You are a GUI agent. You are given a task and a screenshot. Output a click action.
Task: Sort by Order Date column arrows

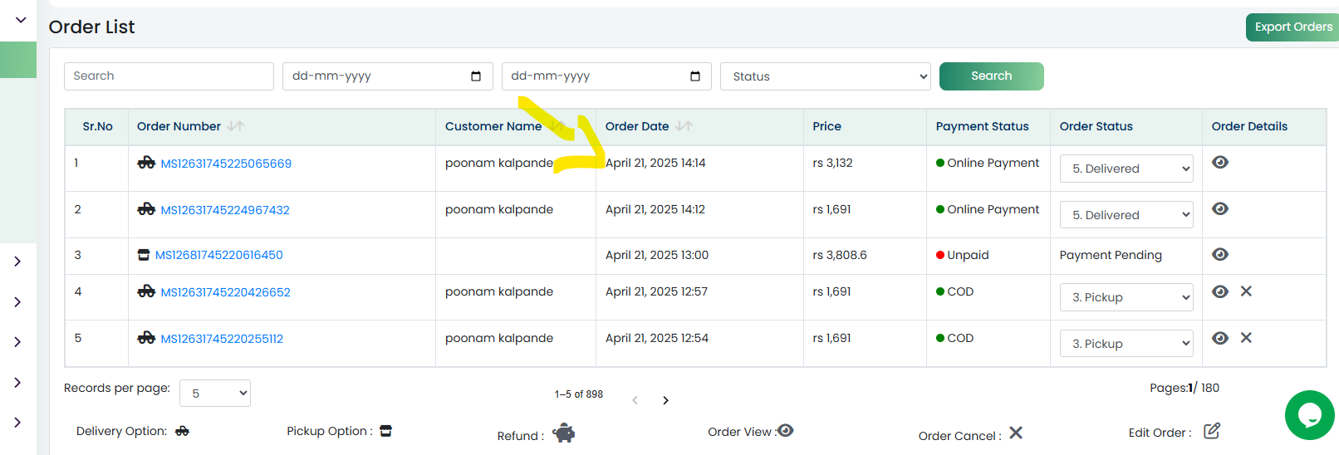click(x=684, y=126)
